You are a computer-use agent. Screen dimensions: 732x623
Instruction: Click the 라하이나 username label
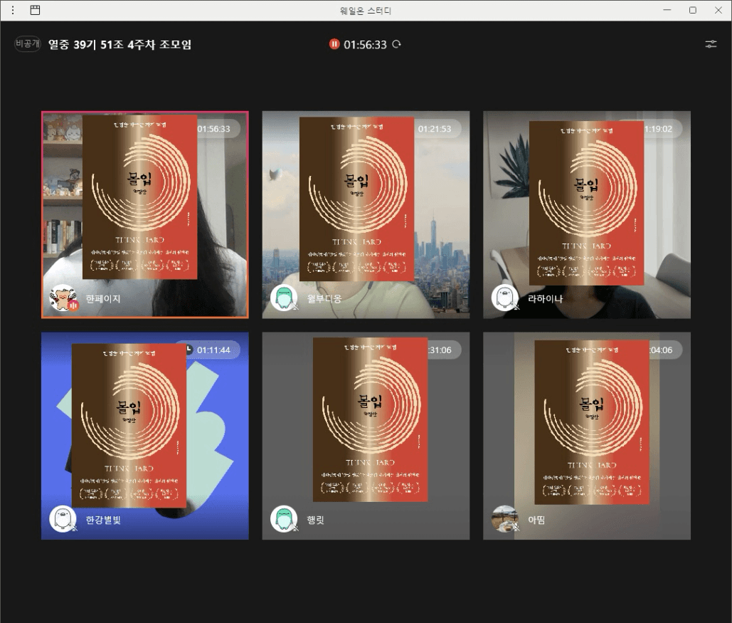(545, 299)
